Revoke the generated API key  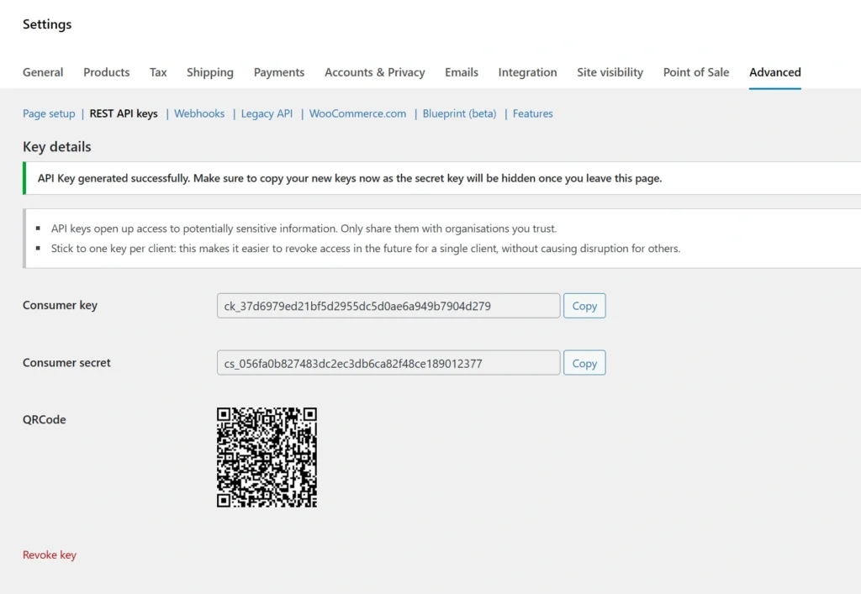pos(49,555)
